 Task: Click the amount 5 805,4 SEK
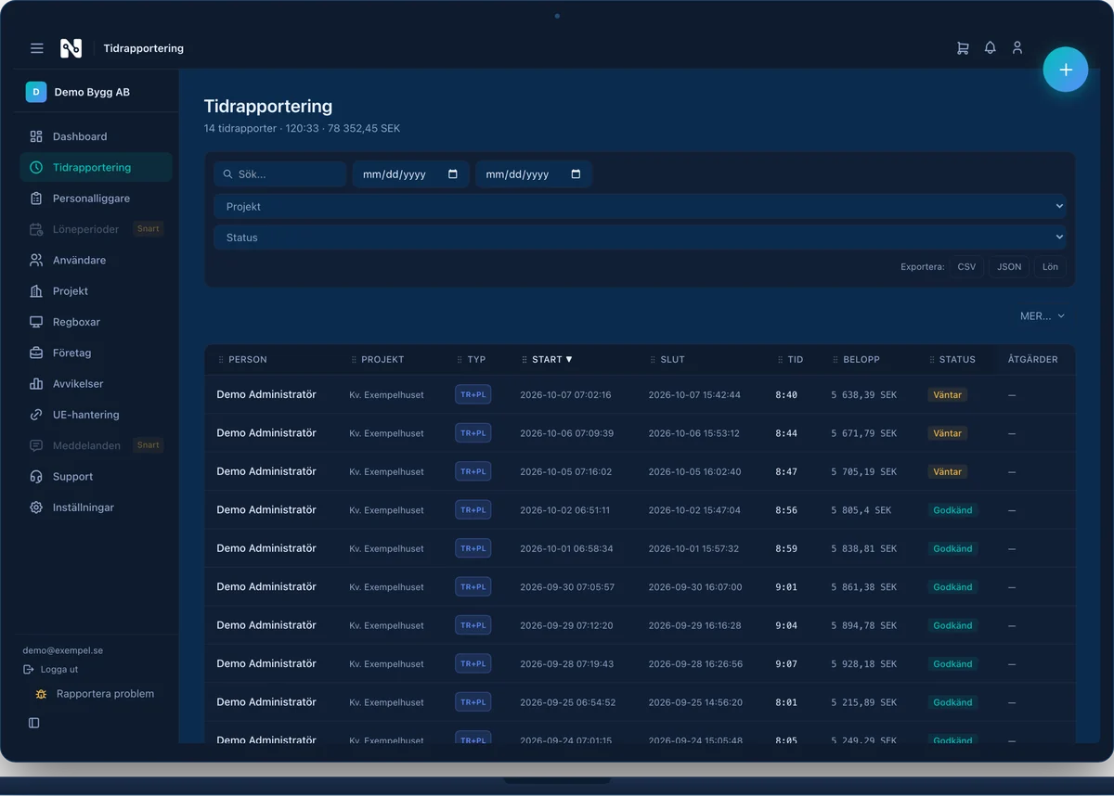861,510
